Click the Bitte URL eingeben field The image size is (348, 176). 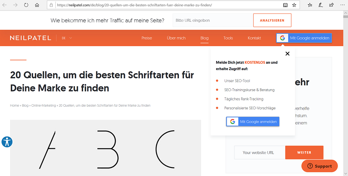click(213, 20)
